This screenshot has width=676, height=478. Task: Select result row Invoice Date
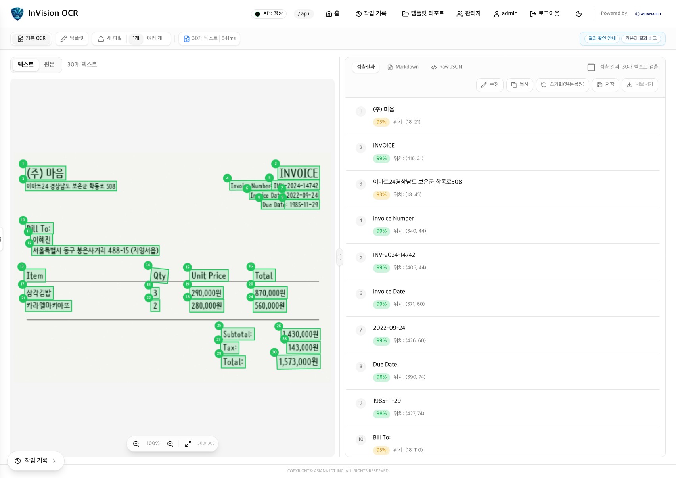502,298
